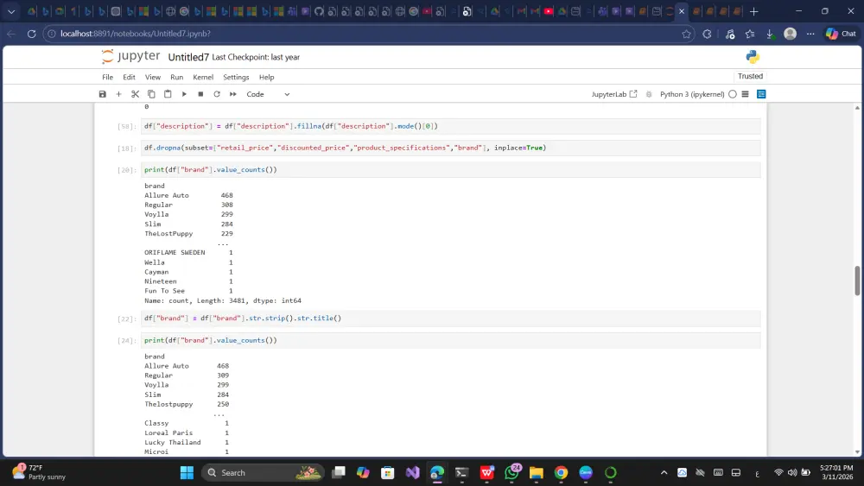Open browser settings and more menu
The width and height of the screenshot is (864, 486).
pyautogui.click(x=810, y=34)
